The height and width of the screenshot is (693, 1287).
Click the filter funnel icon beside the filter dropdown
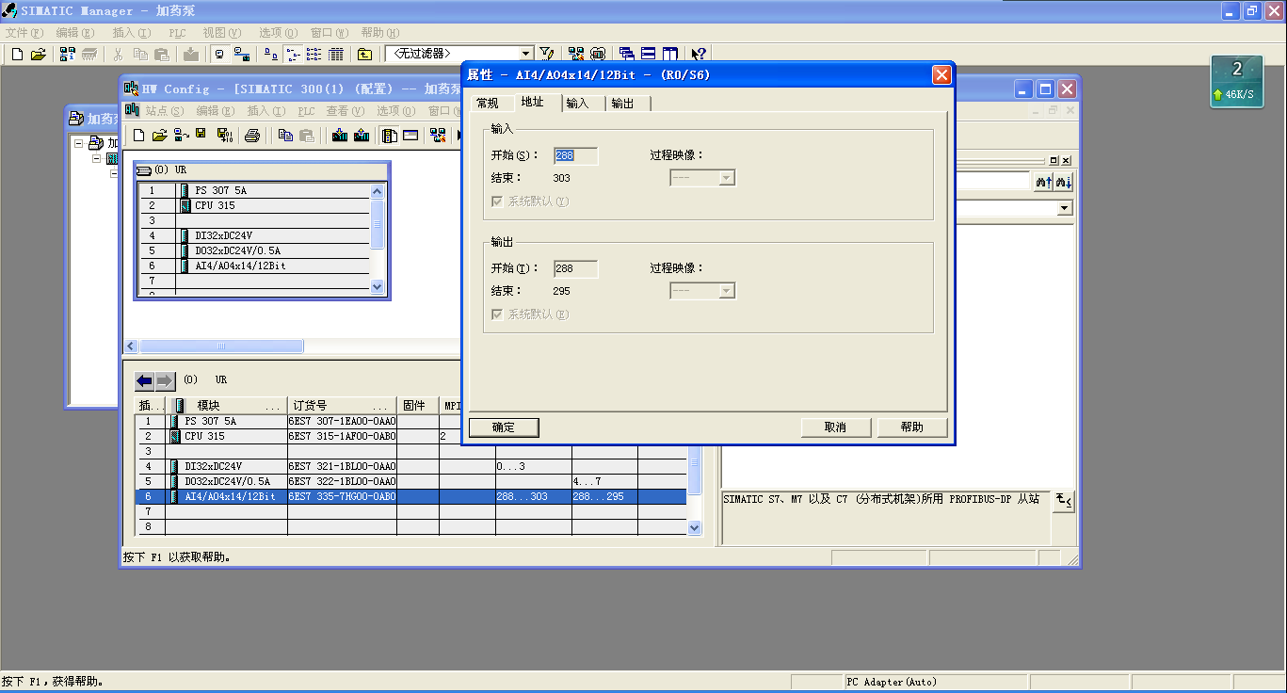tap(547, 55)
